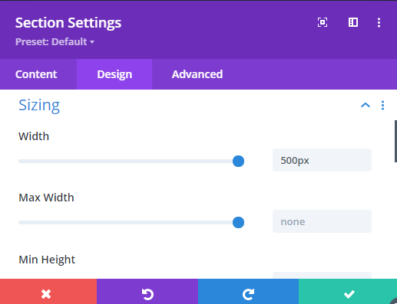Click the Max Width slider handle
The height and width of the screenshot is (304, 397).
[238, 222]
